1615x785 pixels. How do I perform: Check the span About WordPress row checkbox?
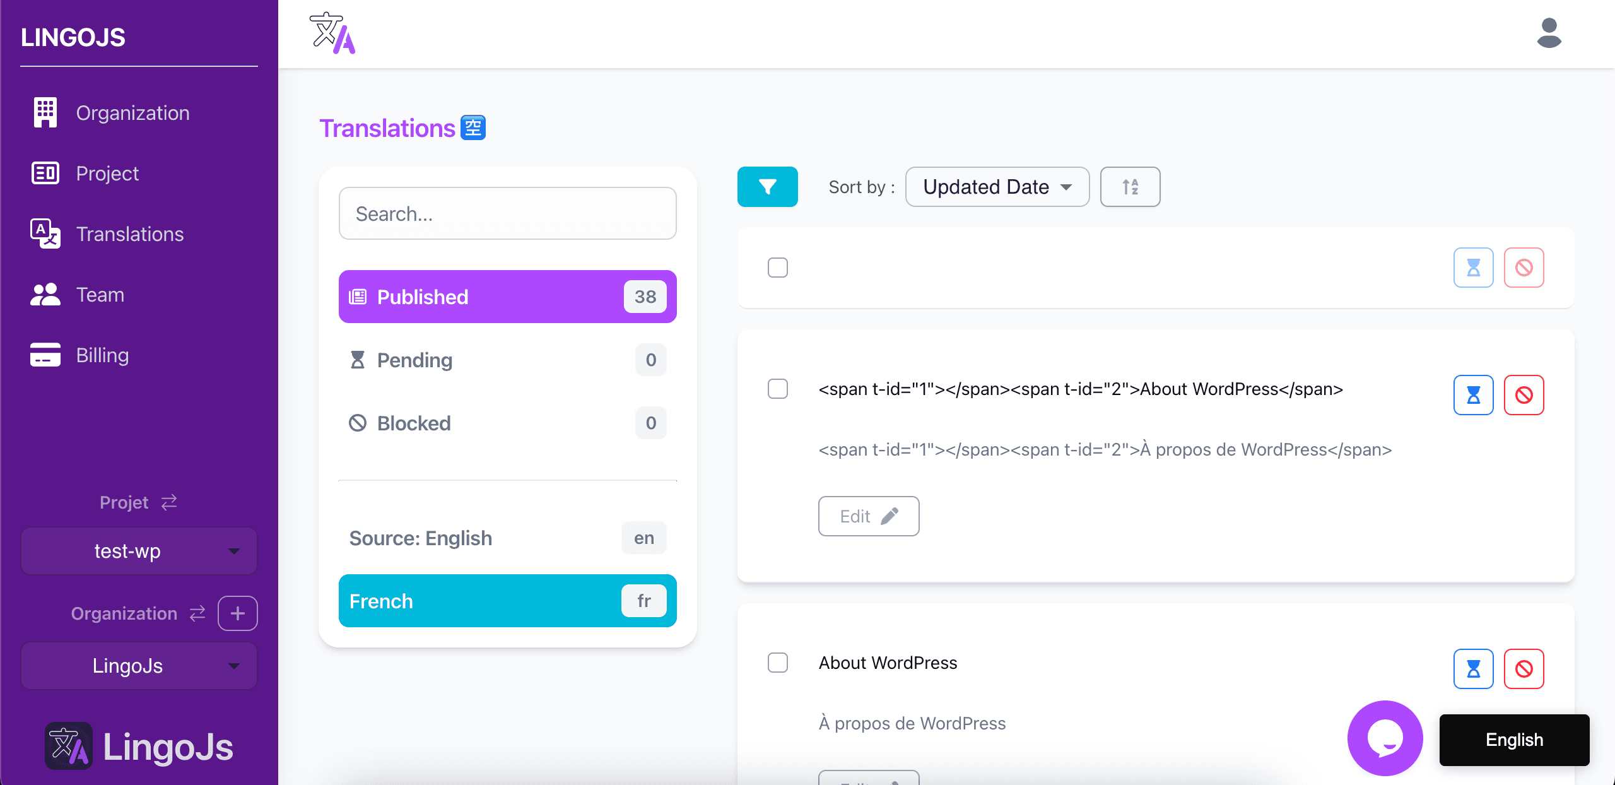pyautogui.click(x=777, y=389)
